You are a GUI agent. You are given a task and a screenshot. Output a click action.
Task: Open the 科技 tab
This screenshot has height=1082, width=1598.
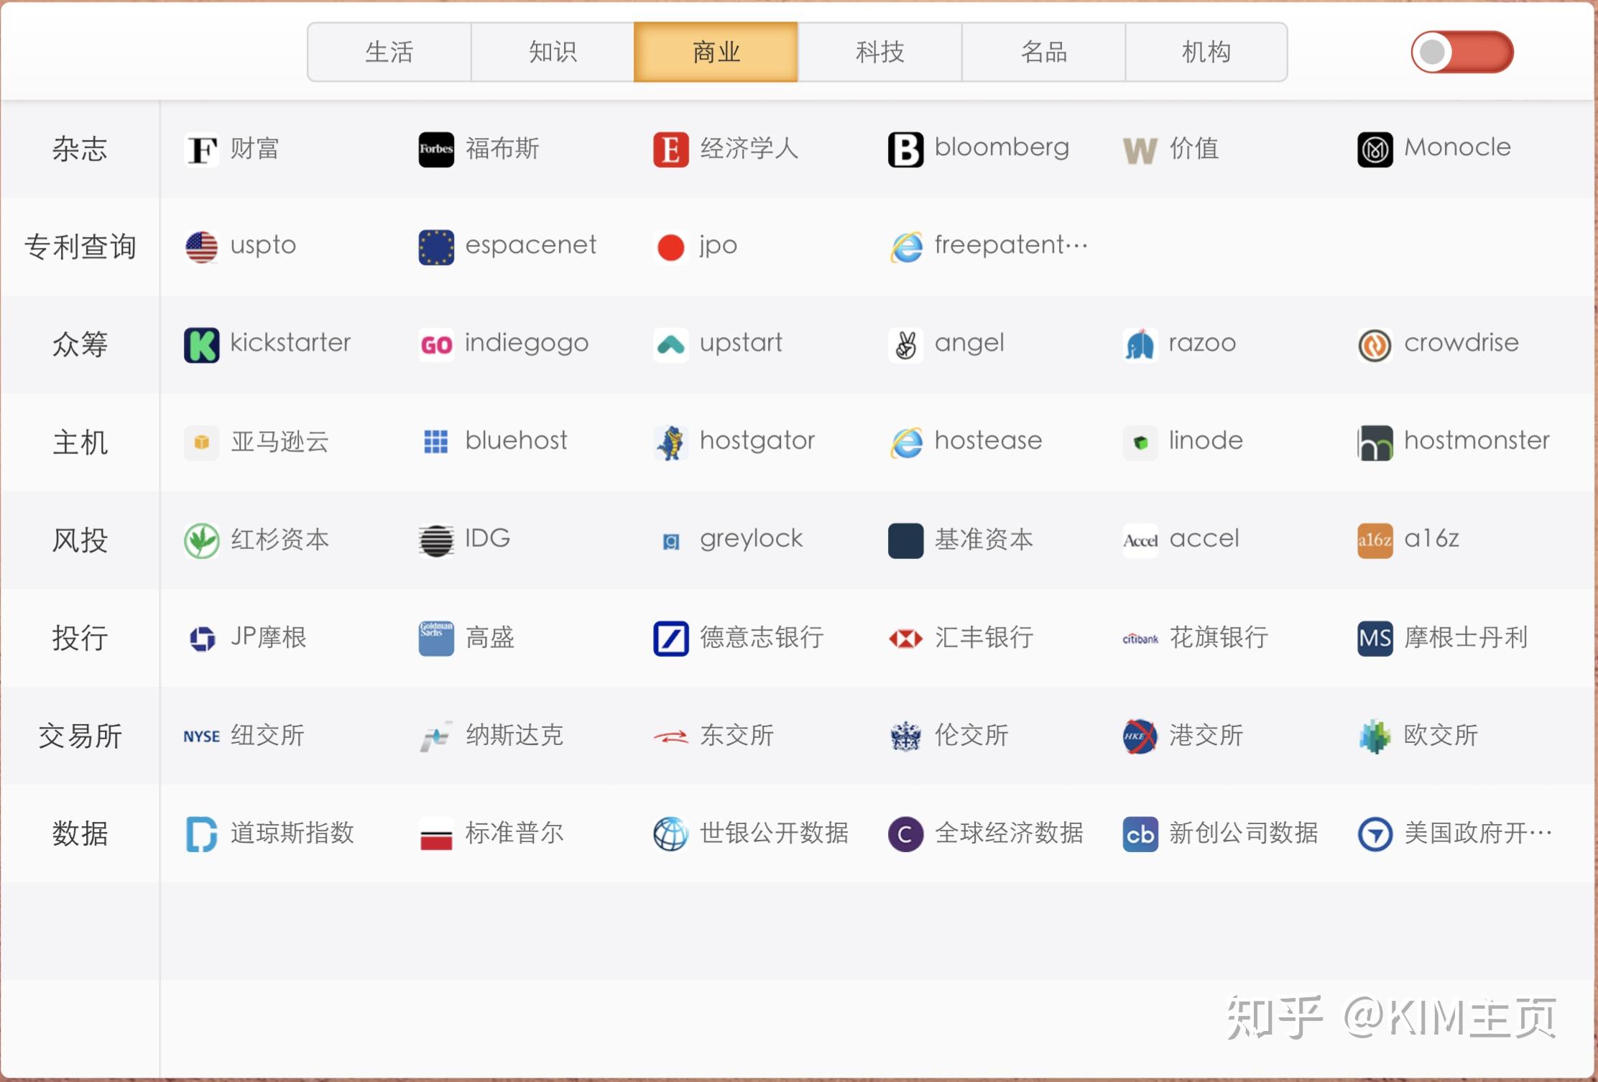tap(879, 52)
